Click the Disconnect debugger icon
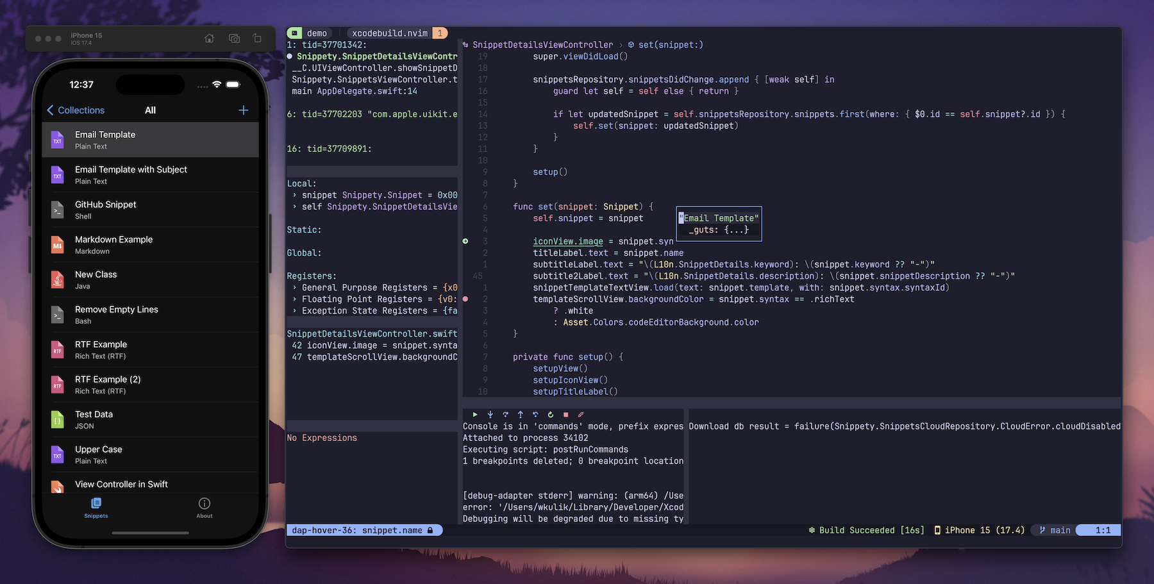Screen dimensions: 1154x584 click(x=581, y=415)
